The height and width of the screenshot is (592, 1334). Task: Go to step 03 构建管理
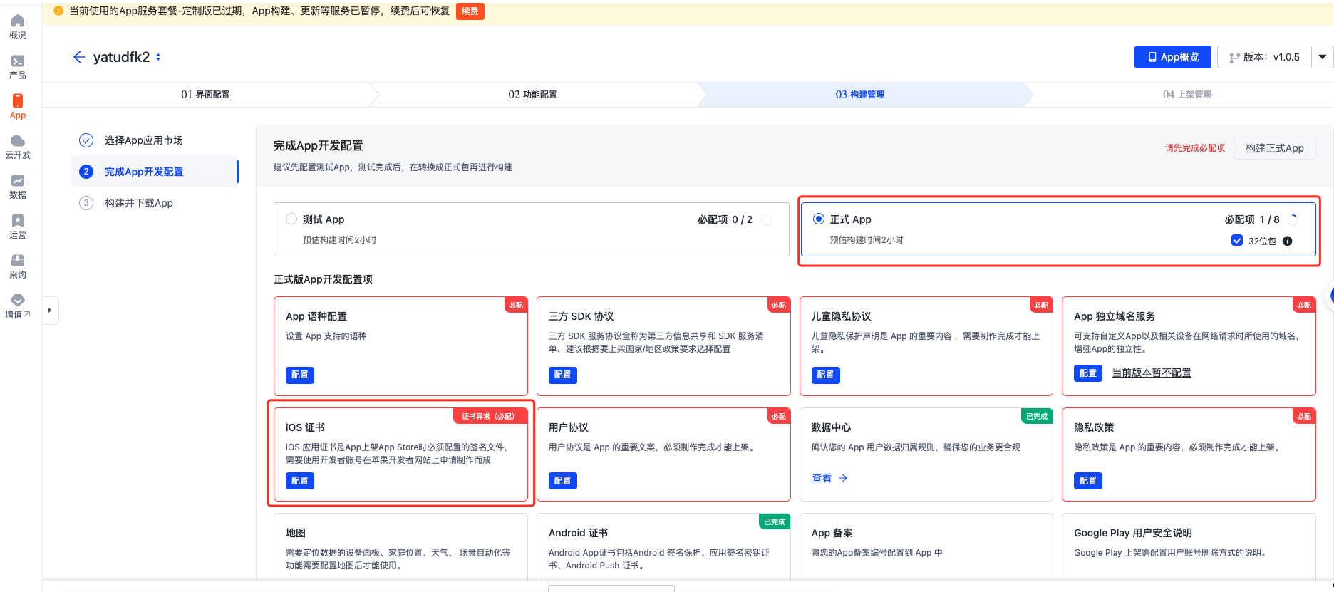(x=860, y=95)
